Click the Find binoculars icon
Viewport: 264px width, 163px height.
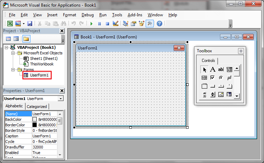pyautogui.click(x=63, y=24)
